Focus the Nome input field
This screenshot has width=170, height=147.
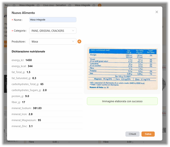coord(53,20)
